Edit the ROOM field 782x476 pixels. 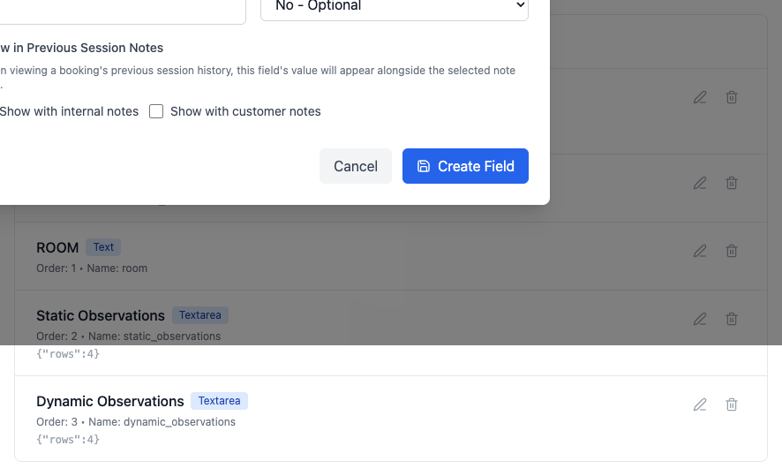700,251
